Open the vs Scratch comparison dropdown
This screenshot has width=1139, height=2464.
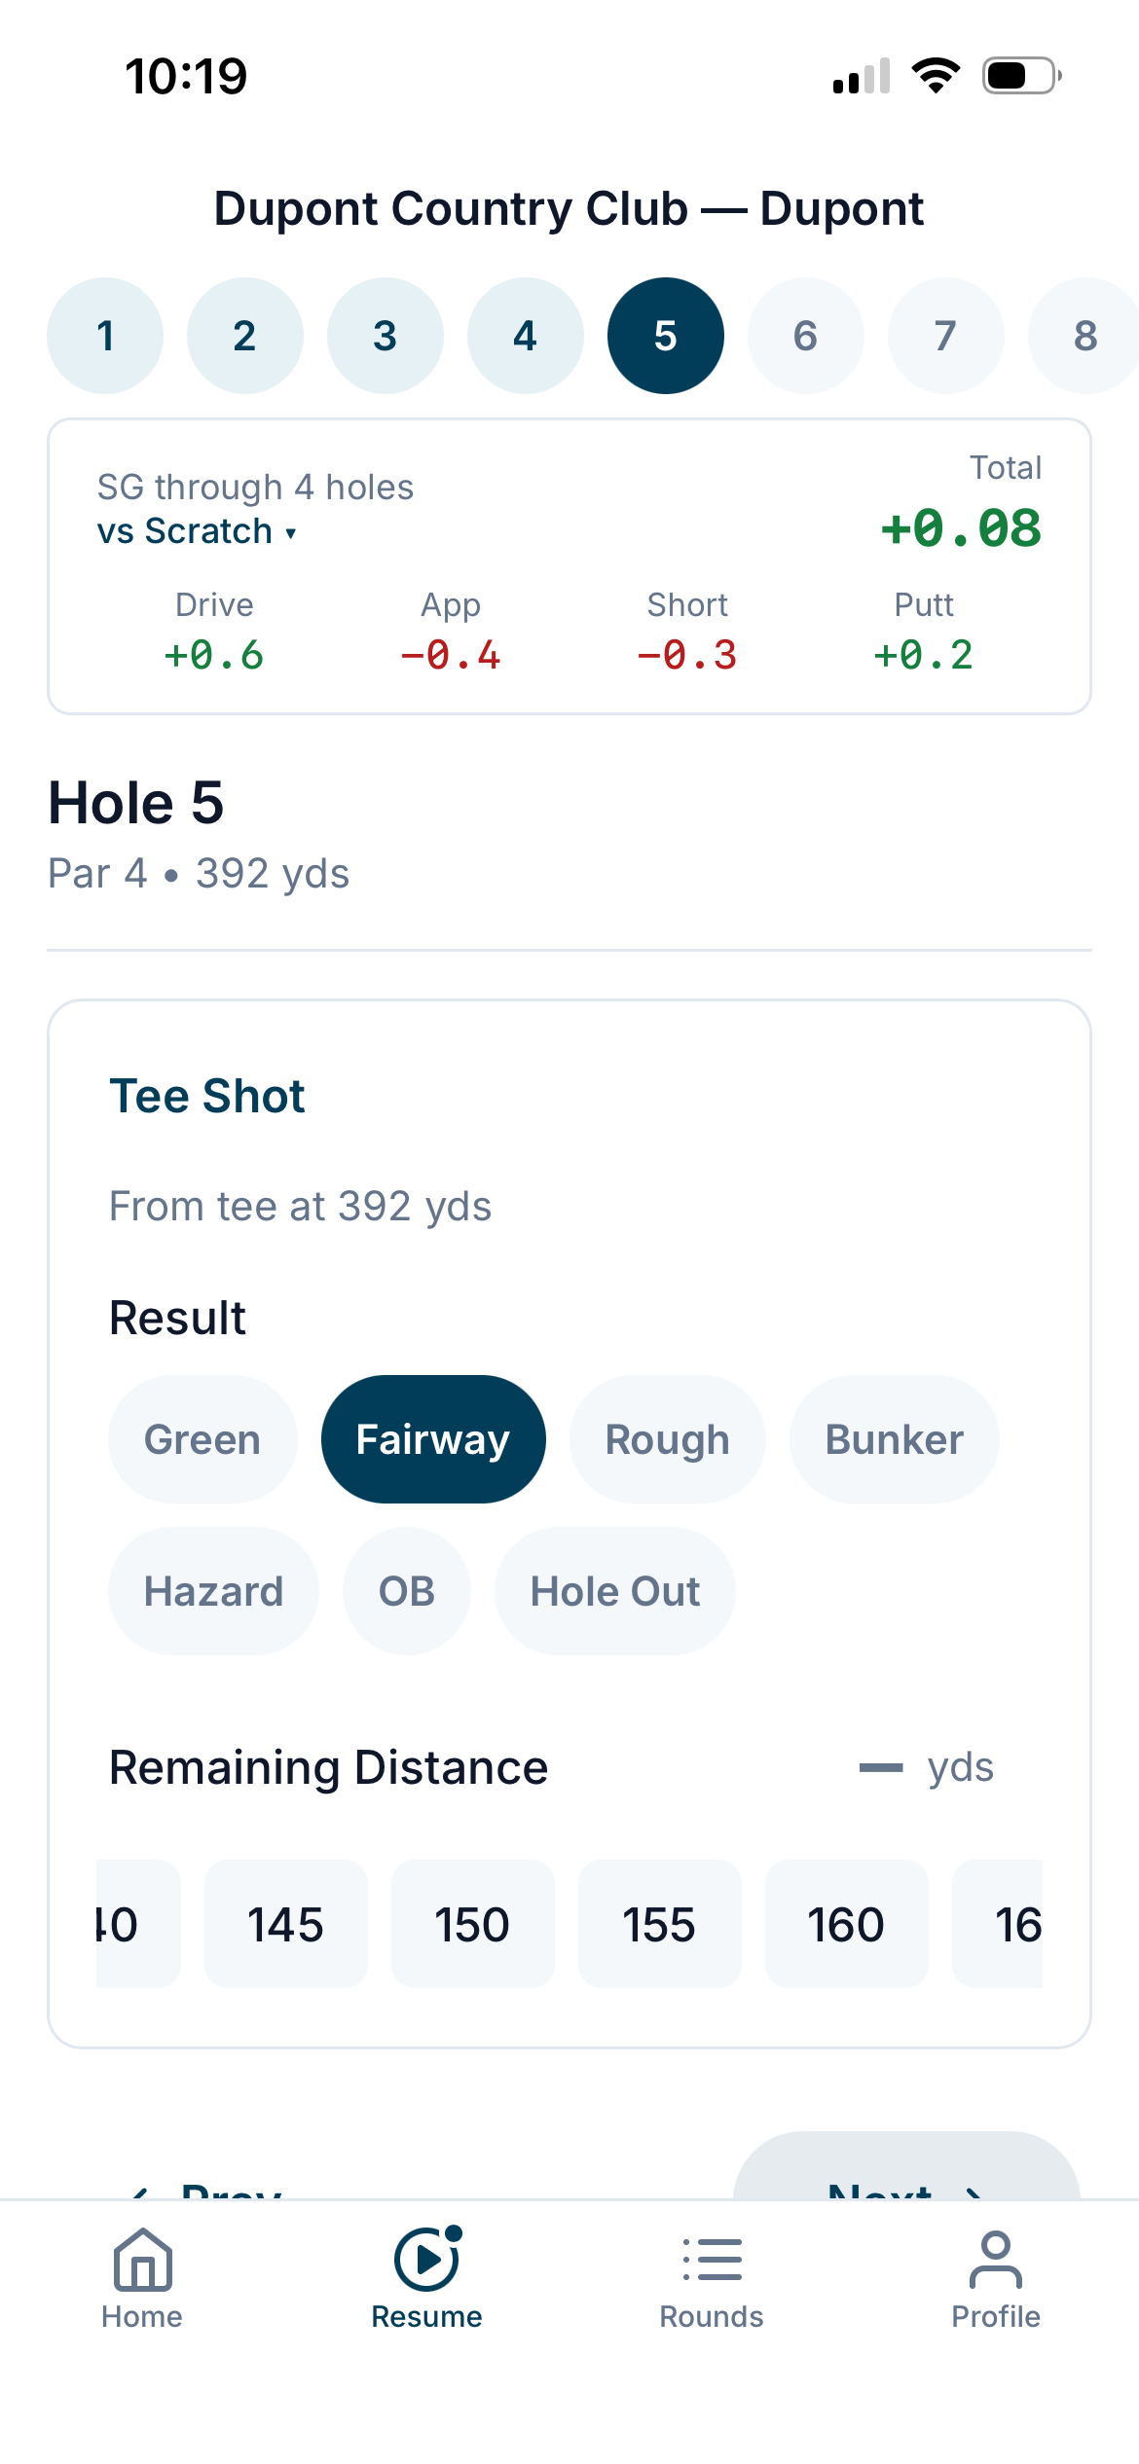click(x=196, y=530)
